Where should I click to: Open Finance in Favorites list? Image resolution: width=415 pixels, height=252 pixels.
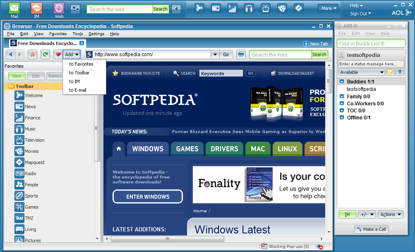[x=28, y=118]
